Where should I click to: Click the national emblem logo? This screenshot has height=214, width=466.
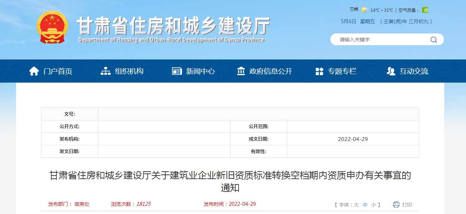[x=52, y=27]
